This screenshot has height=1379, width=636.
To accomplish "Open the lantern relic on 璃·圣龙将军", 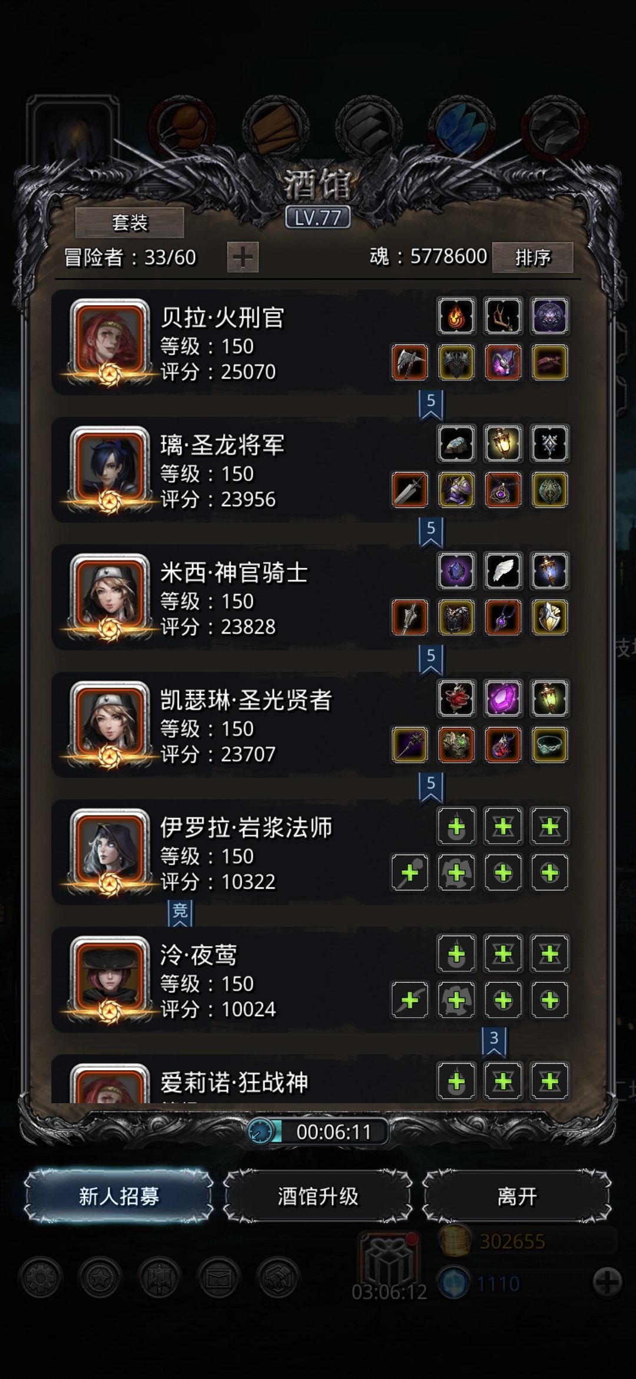I will (x=503, y=444).
